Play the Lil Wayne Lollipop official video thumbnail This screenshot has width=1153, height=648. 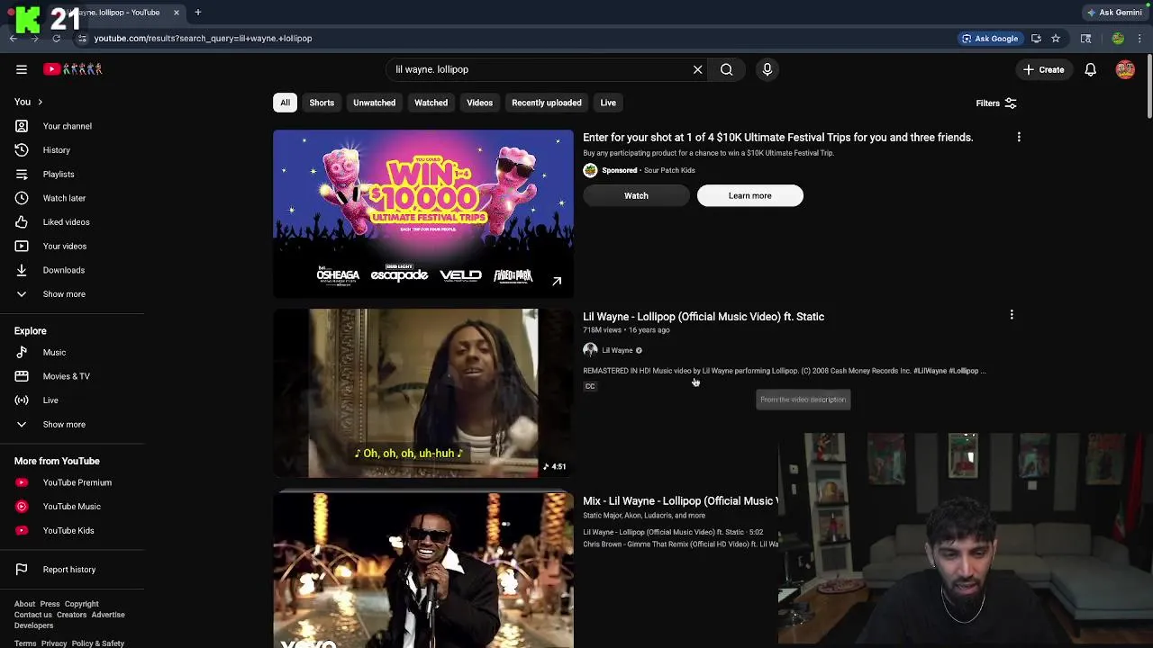423,393
